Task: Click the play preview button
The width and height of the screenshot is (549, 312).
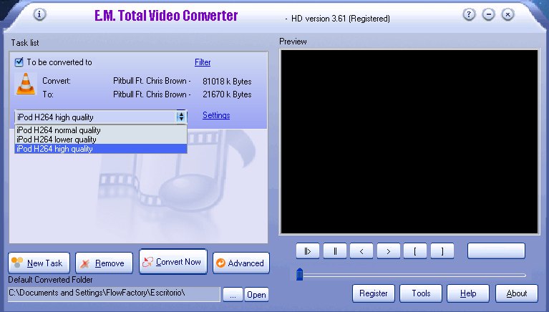Action: [307, 251]
